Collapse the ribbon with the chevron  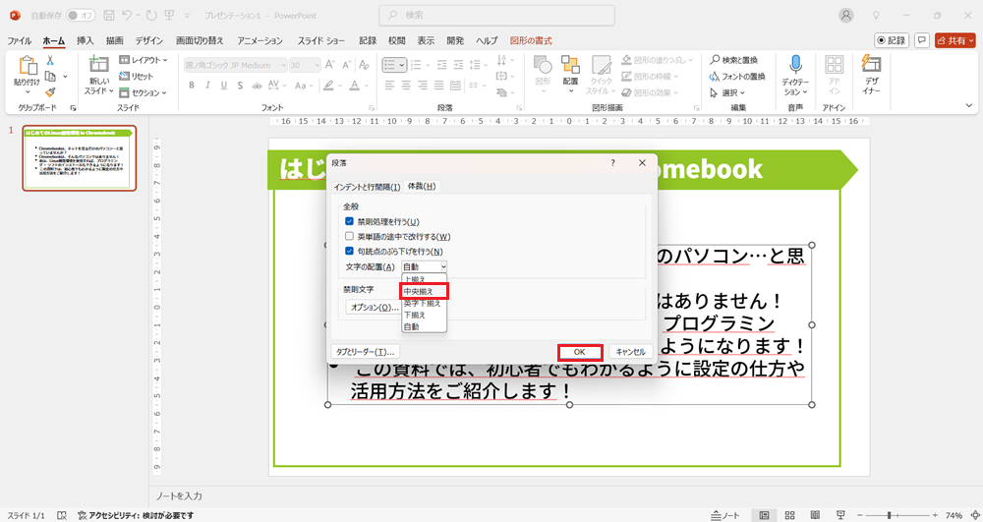[x=969, y=106]
